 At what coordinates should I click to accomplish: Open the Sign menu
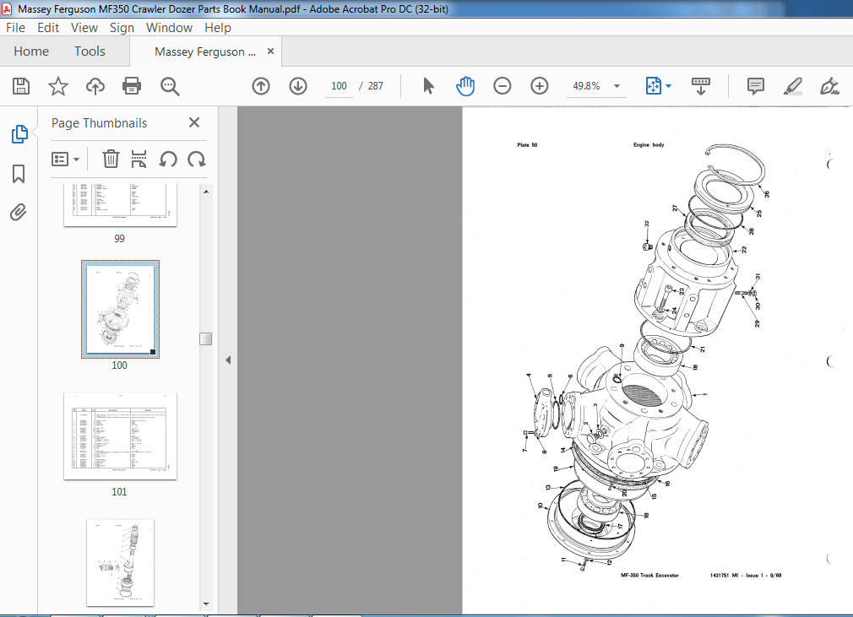click(122, 28)
